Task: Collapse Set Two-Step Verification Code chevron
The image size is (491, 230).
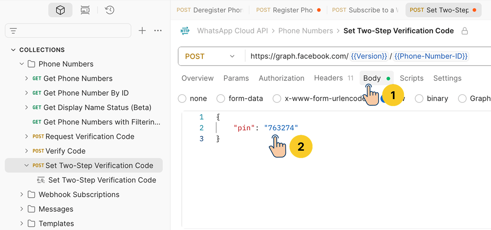Action: tap(27, 165)
